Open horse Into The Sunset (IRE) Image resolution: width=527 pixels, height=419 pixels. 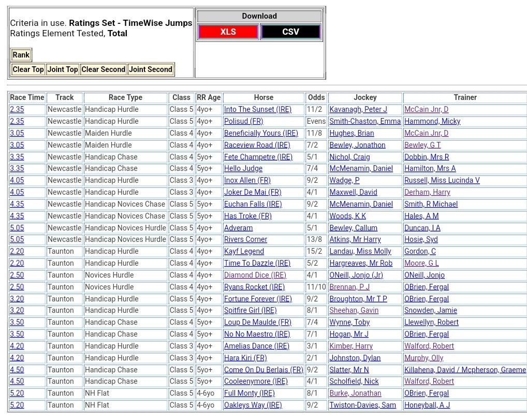tap(257, 109)
